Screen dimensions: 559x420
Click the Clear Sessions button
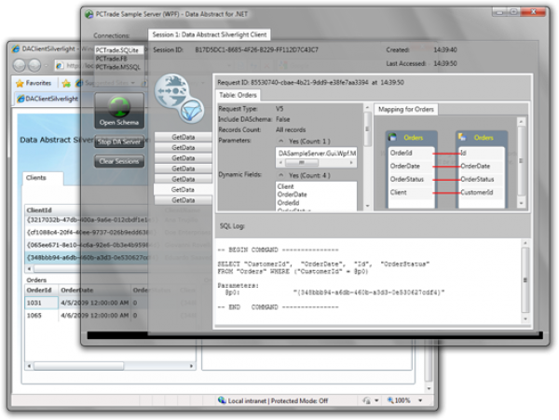click(x=119, y=161)
